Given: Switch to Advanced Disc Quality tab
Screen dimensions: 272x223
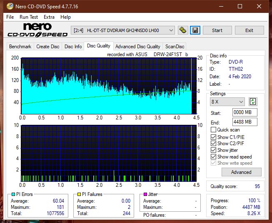Looking at the screenshot, I should tap(138, 47).
